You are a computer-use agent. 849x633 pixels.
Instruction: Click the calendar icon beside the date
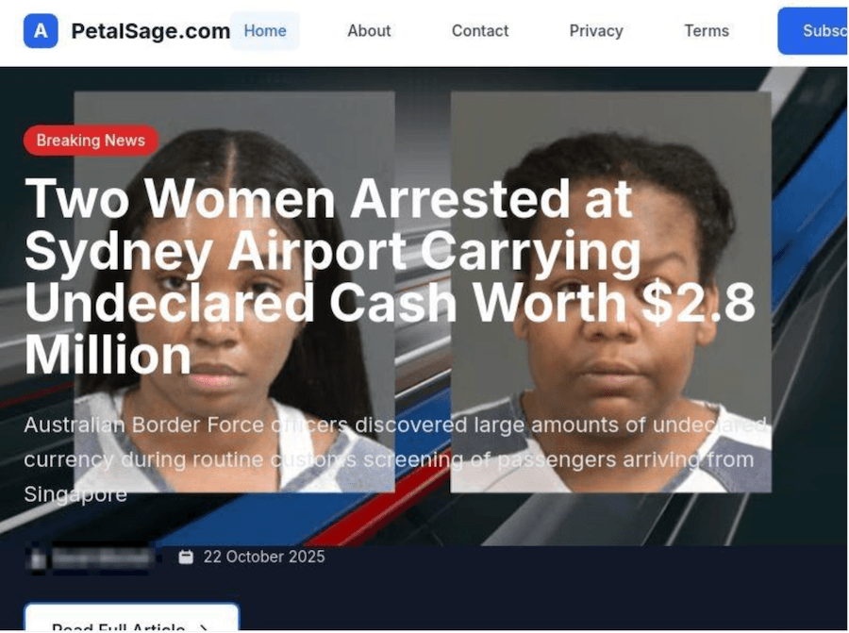[186, 557]
